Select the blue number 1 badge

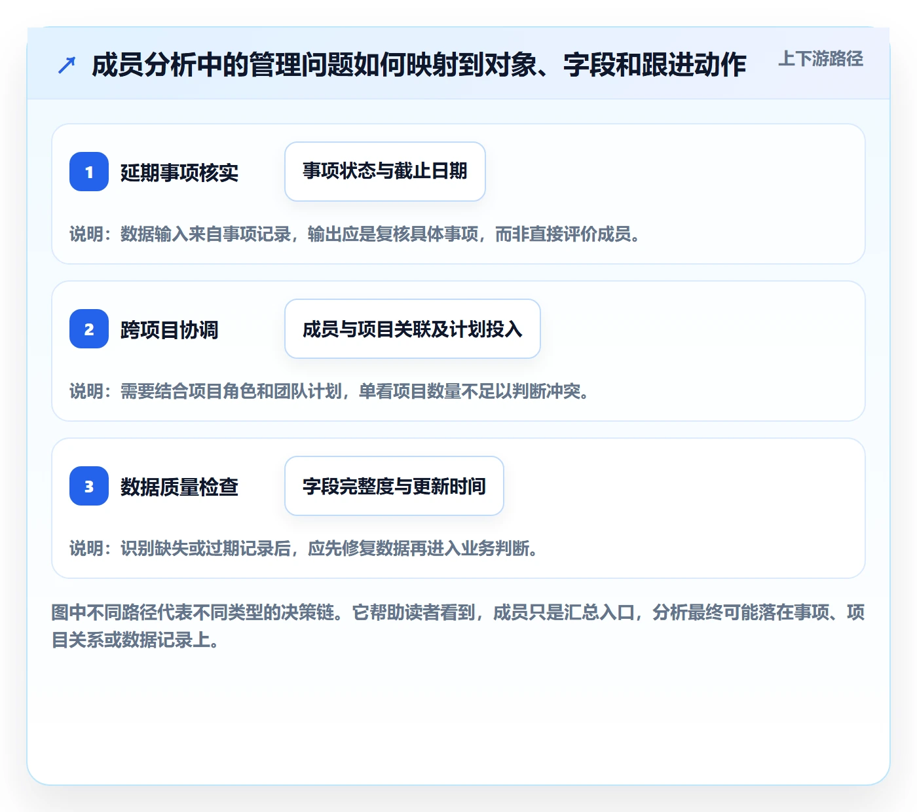click(x=89, y=172)
